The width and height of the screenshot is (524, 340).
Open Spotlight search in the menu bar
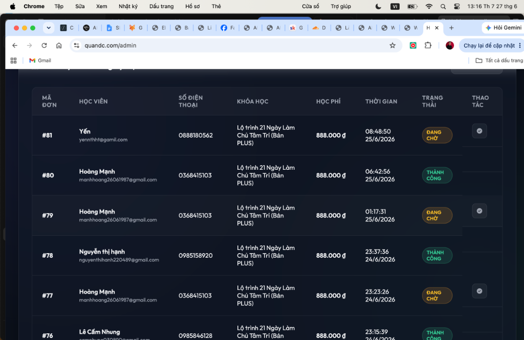(x=443, y=6)
